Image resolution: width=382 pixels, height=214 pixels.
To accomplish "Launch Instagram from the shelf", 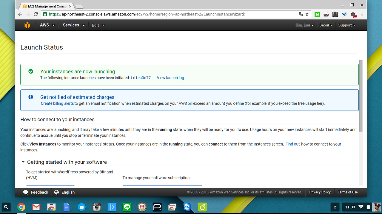I will click(96, 207).
